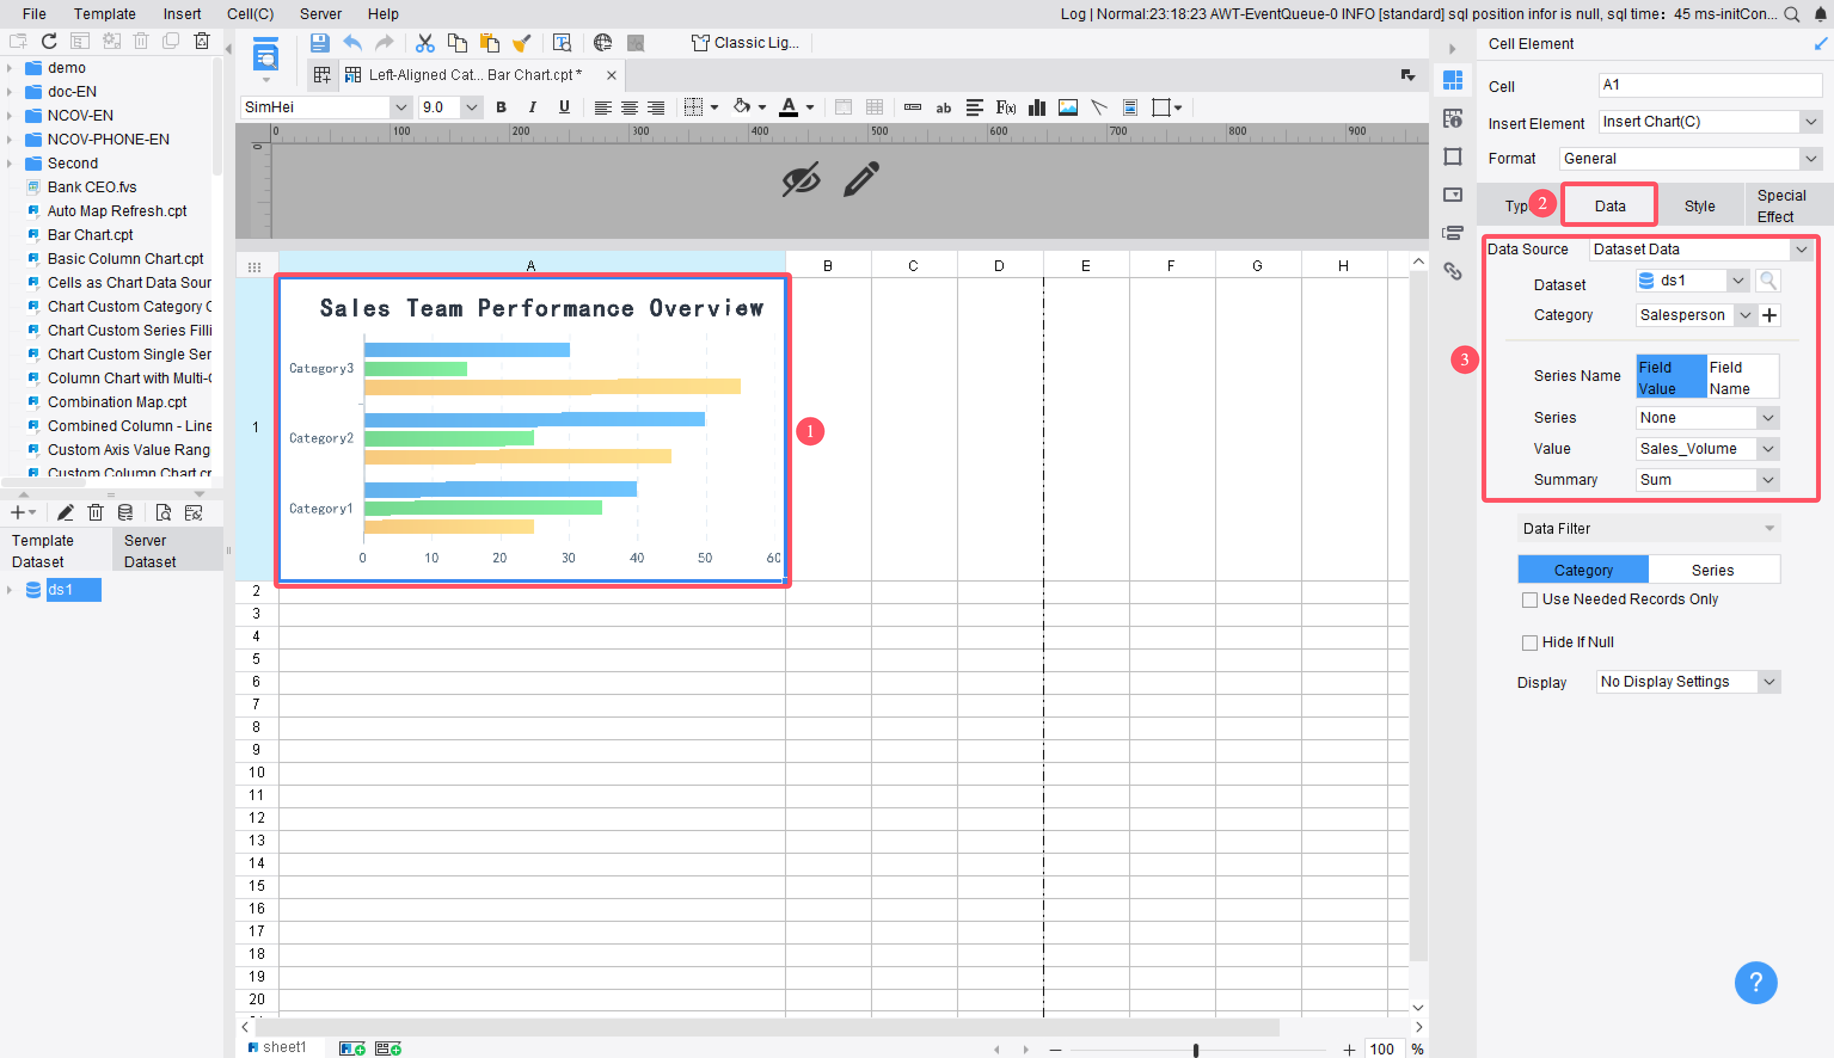Click the notification bell icon
The width and height of the screenshot is (1834, 1058).
[x=1820, y=14]
